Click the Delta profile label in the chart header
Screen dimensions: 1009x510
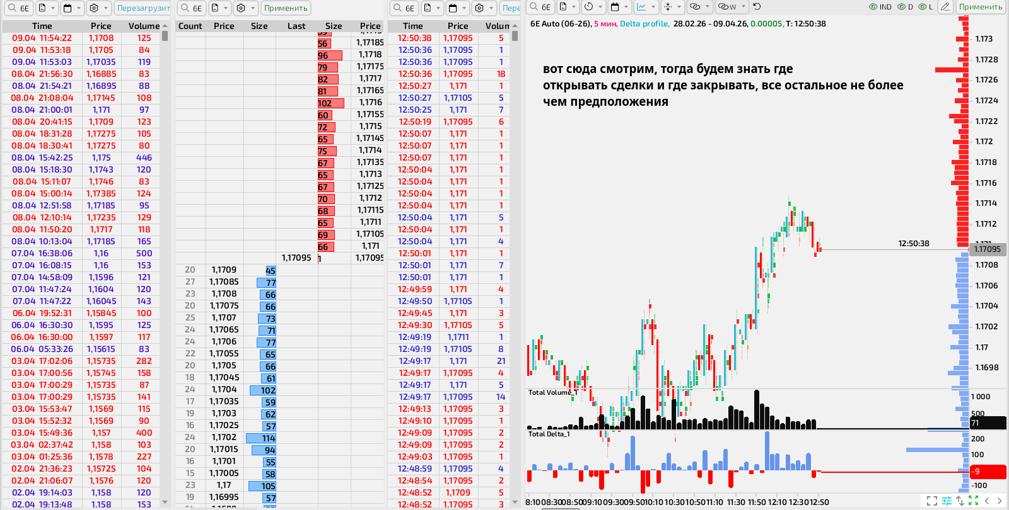tap(644, 24)
